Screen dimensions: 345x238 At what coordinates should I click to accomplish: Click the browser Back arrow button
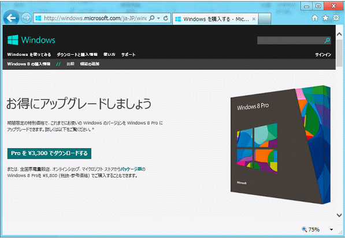click(11, 18)
